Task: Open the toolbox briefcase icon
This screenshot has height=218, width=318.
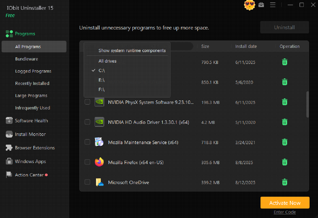Action: (261, 5)
